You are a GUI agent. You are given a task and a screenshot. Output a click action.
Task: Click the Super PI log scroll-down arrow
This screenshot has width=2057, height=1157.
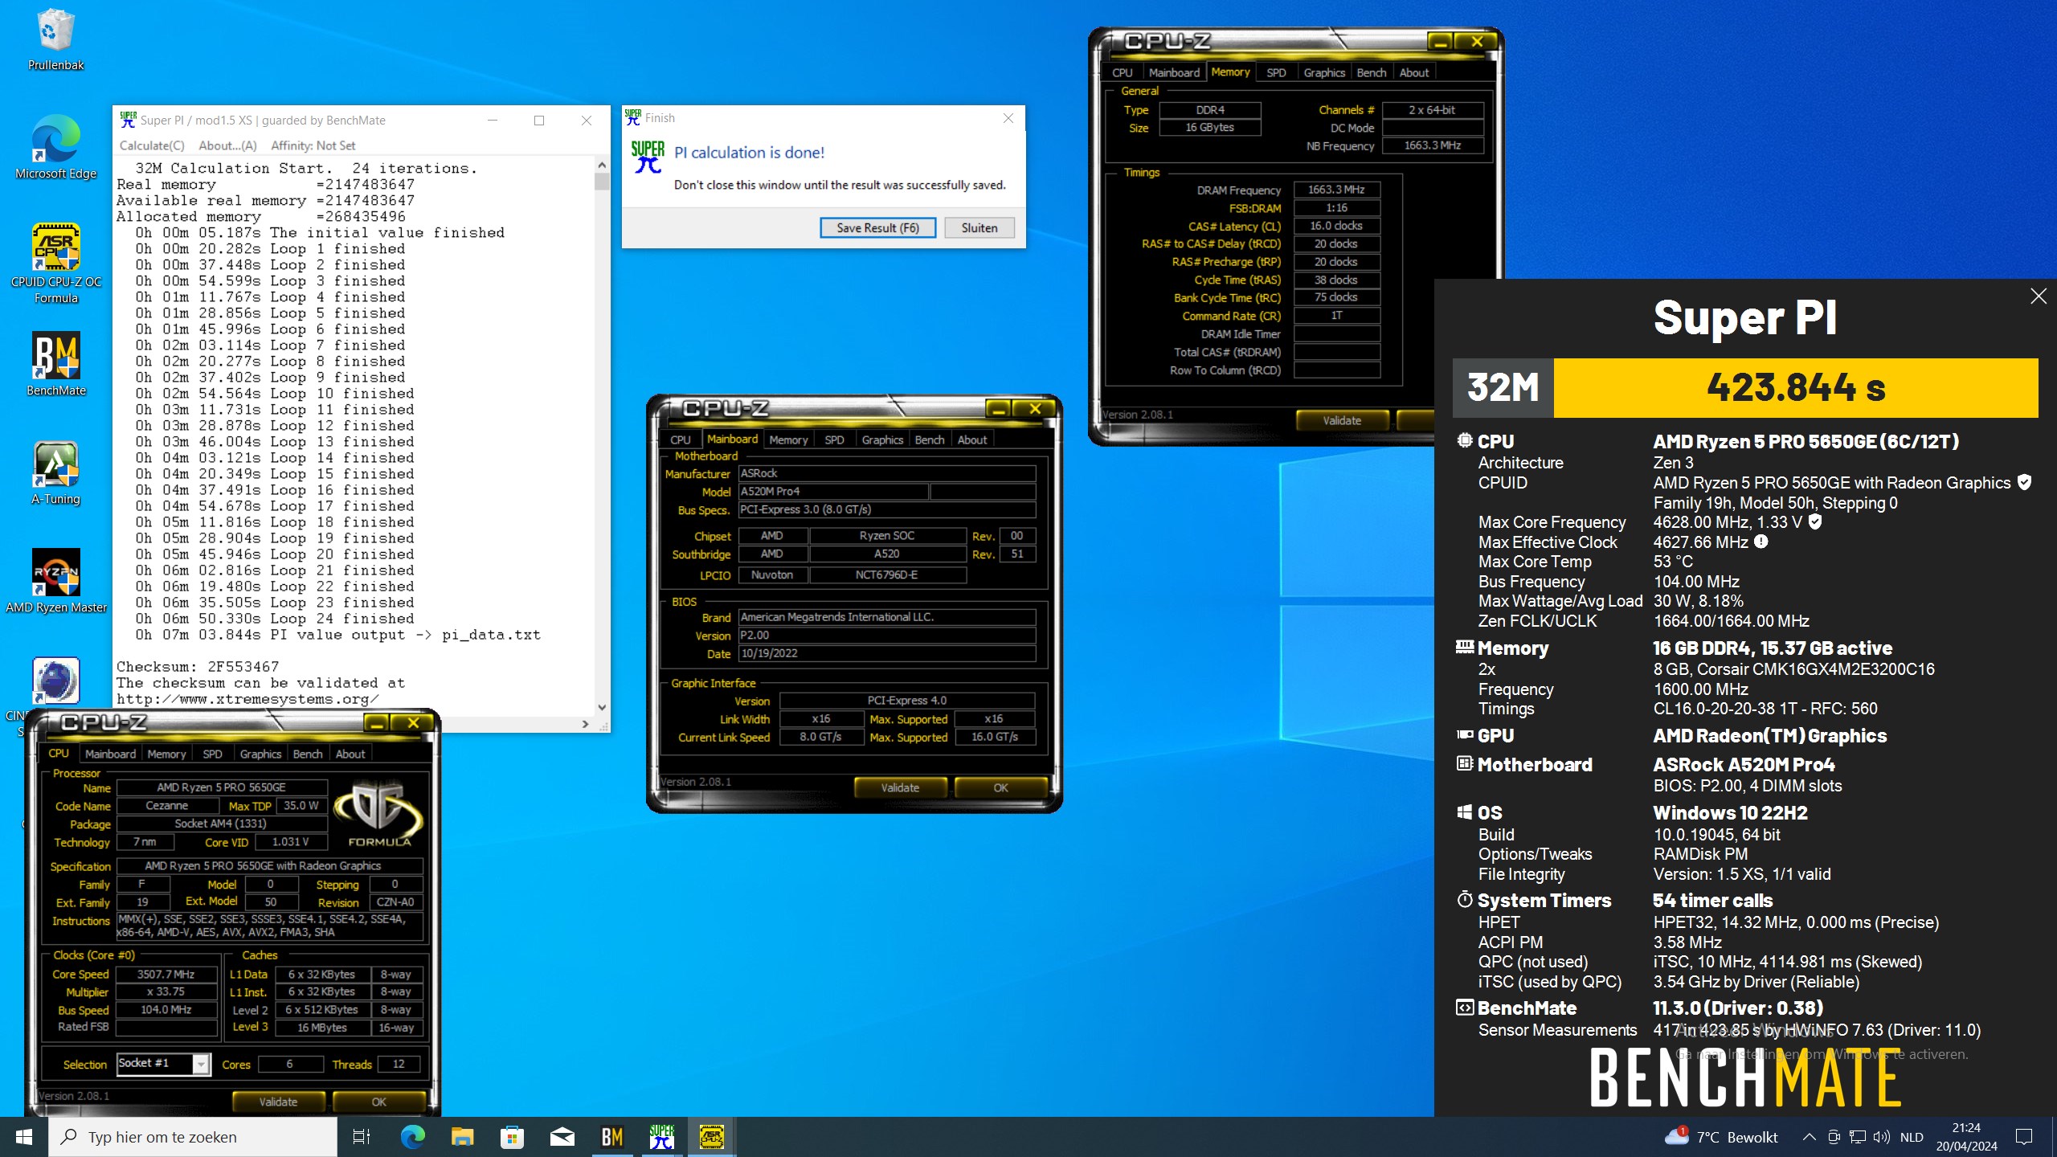(x=602, y=708)
